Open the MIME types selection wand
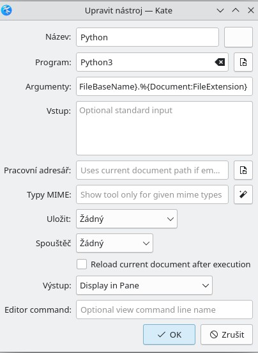Screen dimensions: 258x353 (x=243, y=194)
